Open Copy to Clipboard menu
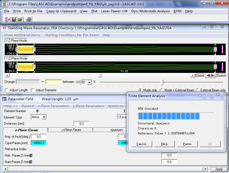This screenshot has width=229, height=173. [x=61, y=11]
